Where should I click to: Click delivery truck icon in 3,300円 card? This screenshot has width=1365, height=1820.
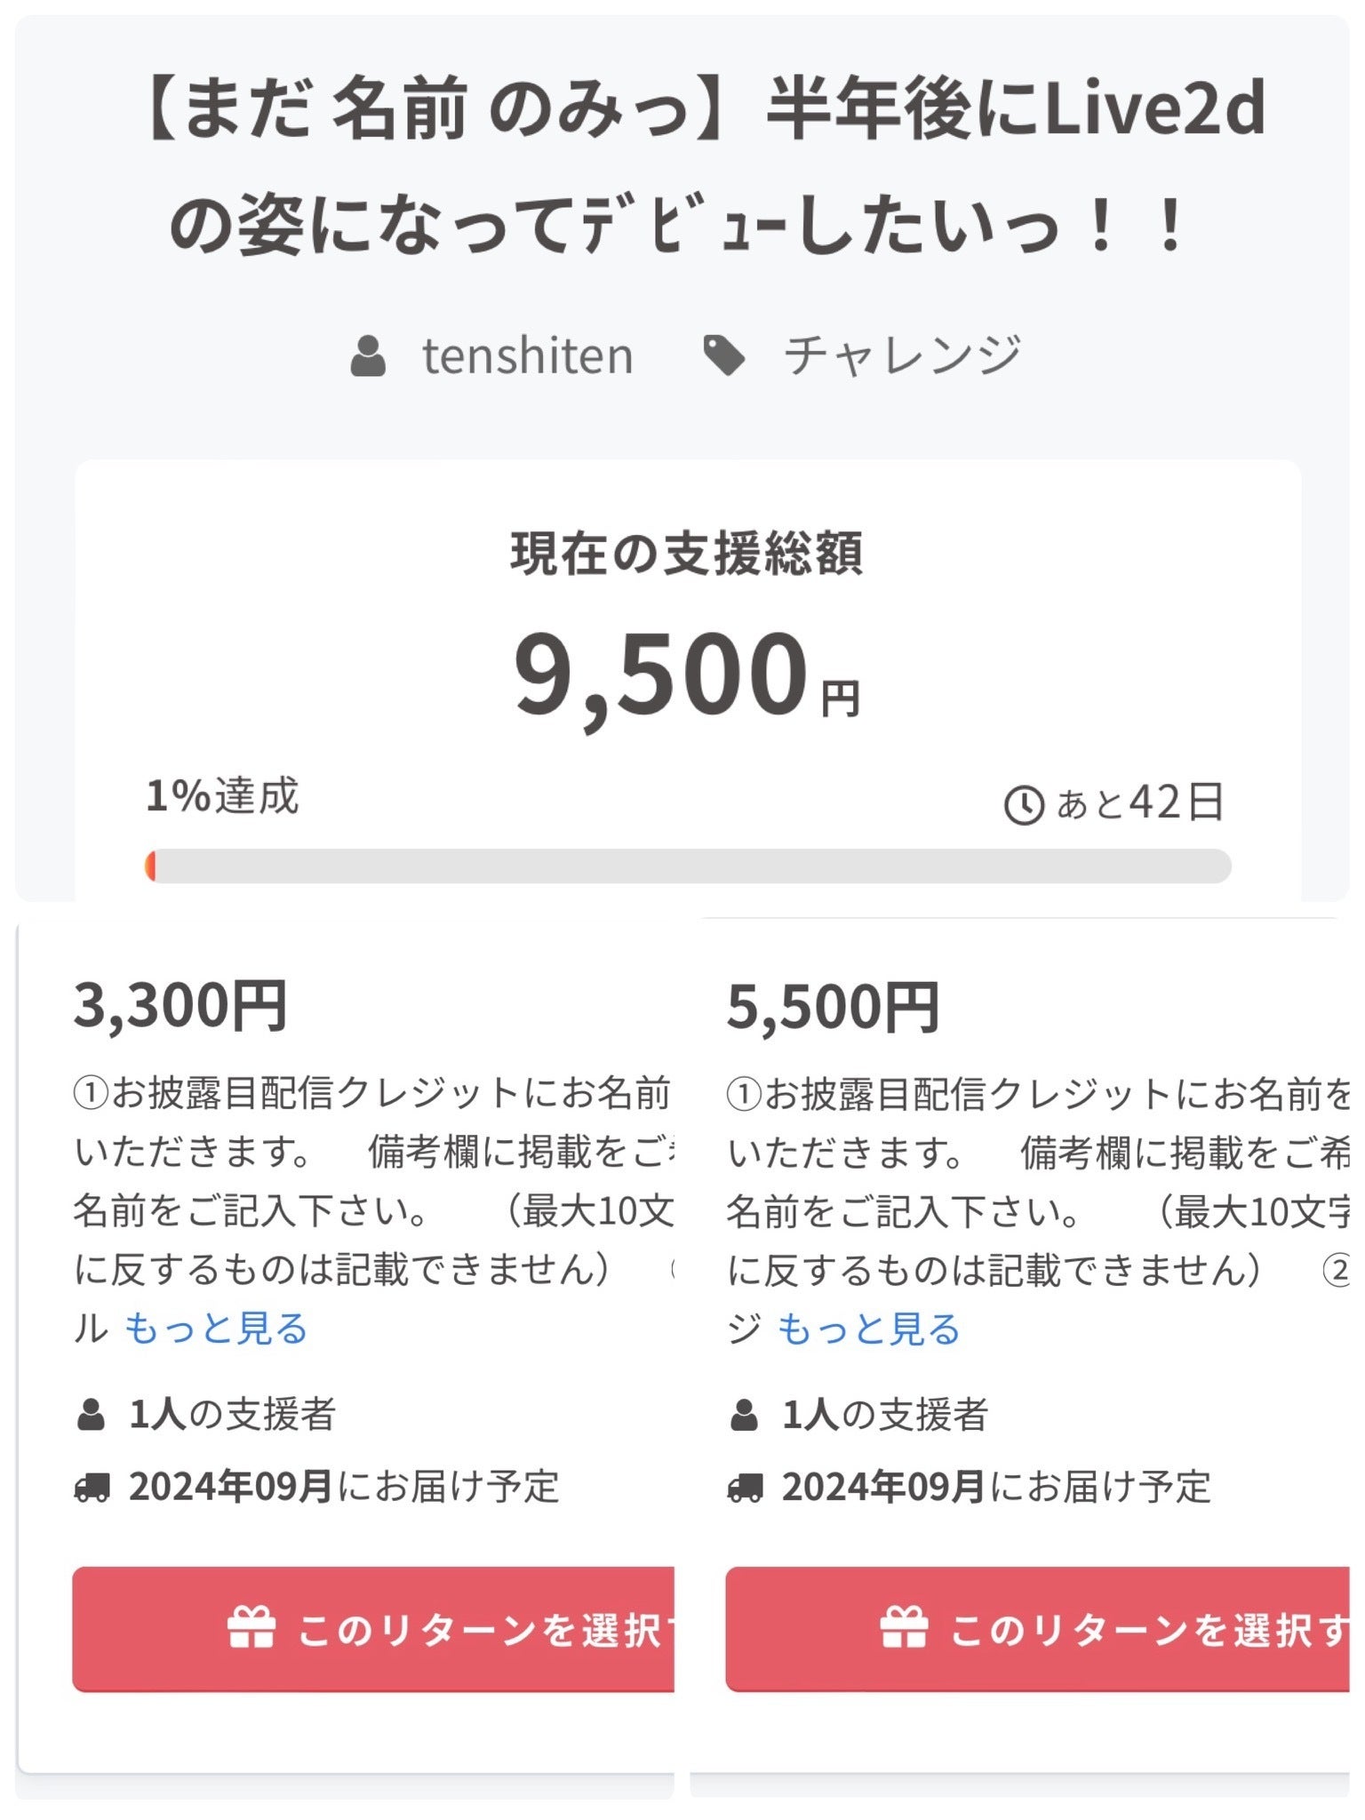point(92,1487)
